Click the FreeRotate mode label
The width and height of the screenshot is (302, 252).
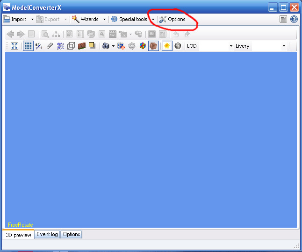click(x=21, y=225)
